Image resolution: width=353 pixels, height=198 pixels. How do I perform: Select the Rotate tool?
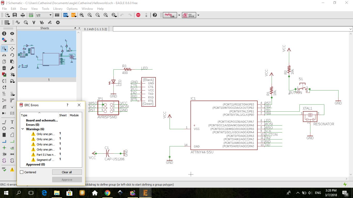(x=12, y=55)
